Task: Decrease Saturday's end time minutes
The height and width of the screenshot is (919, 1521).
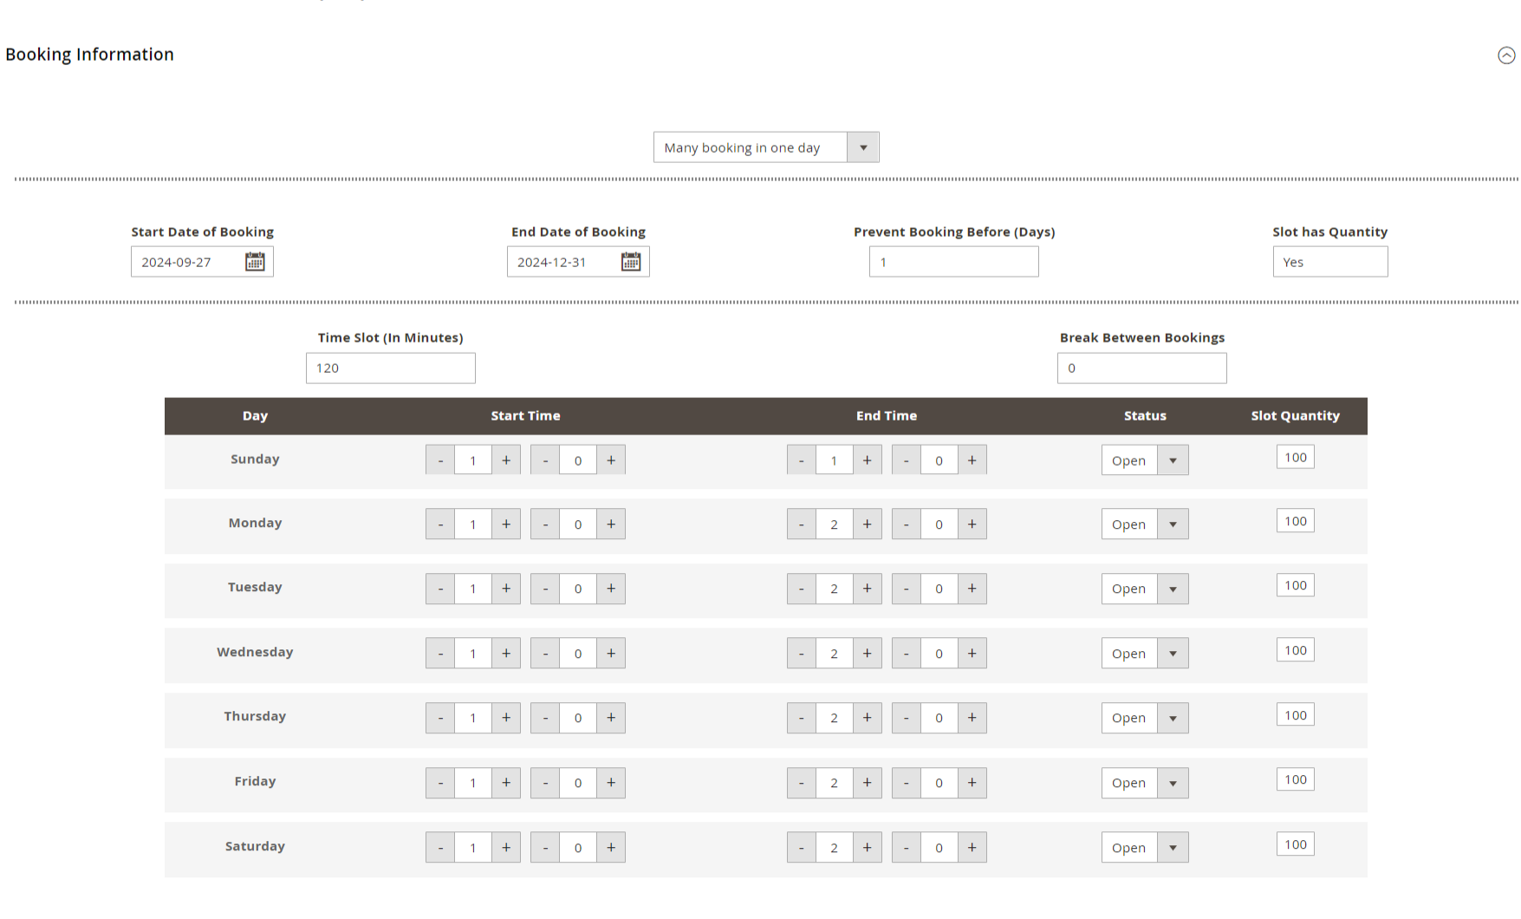Action: (x=907, y=848)
